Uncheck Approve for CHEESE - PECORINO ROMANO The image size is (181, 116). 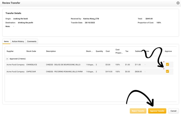click(167, 71)
